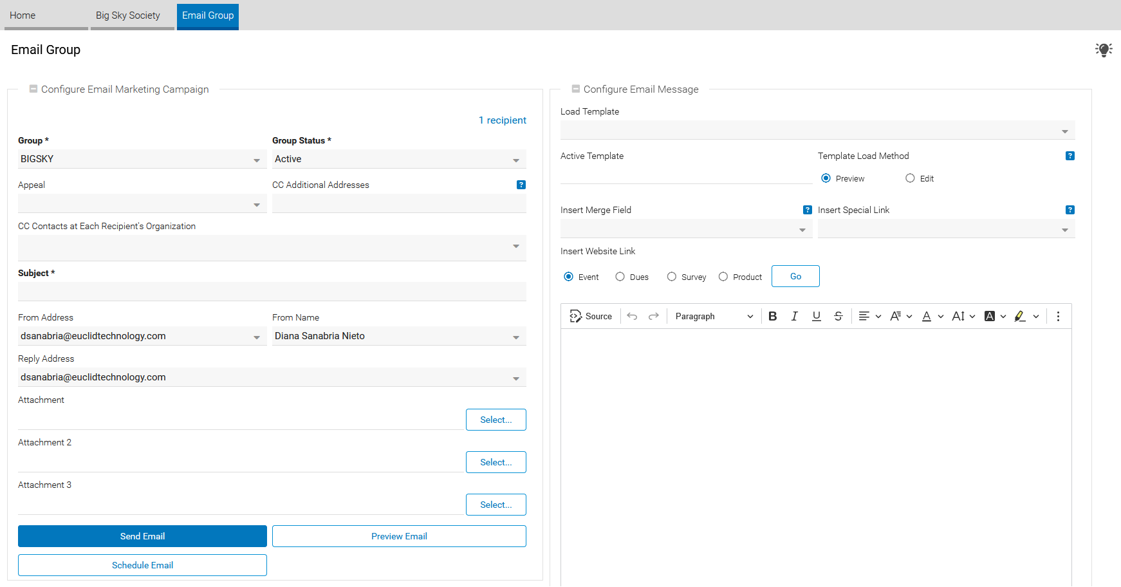Open text alignment options
Image resolution: width=1121 pixels, height=587 pixels.
(x=869, y=316)
